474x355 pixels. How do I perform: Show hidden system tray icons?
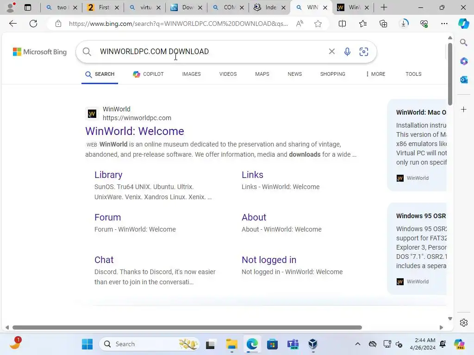[358, 344]
